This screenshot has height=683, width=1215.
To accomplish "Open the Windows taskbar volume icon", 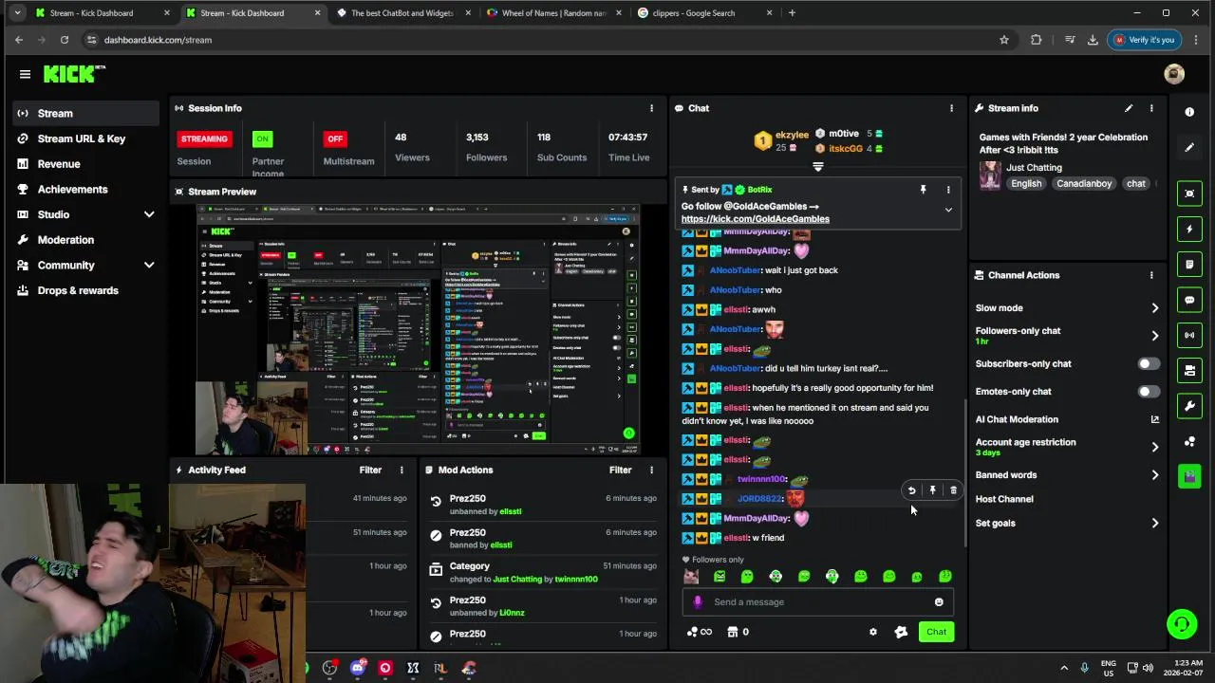I will (x=1148, y=668).
